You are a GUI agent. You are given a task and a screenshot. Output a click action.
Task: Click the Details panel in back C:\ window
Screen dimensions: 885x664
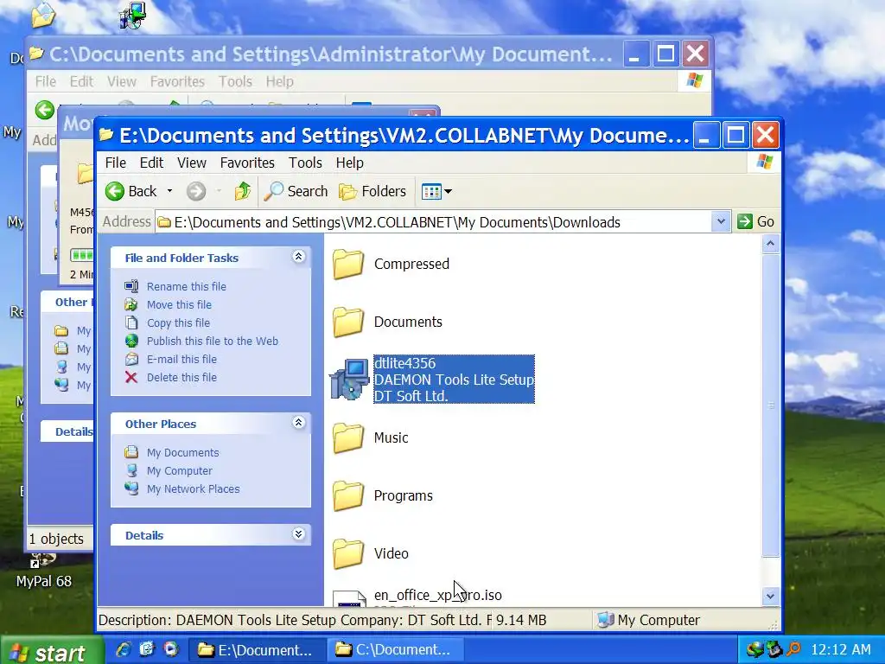[67, 432]
